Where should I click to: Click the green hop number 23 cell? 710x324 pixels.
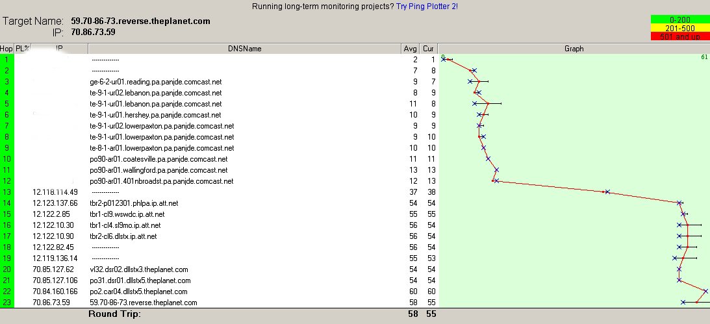click(x=6, y=303)
